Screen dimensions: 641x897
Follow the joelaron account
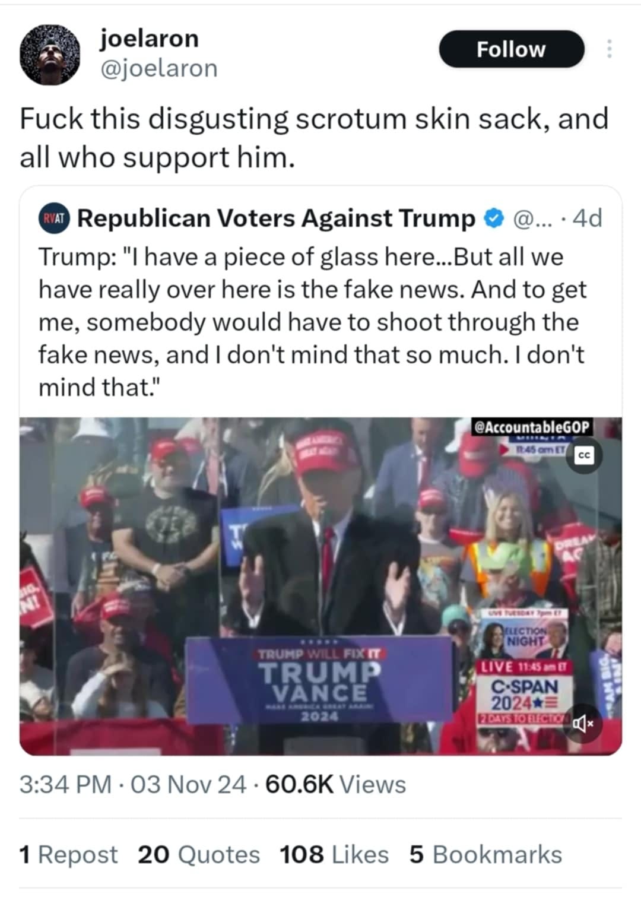tap(511, 49)
